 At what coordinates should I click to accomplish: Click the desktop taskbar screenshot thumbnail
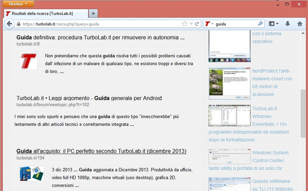tap(229, 46)
